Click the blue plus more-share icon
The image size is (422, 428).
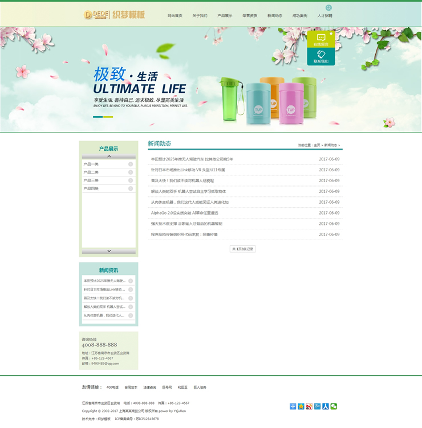(x=293, y=406)
